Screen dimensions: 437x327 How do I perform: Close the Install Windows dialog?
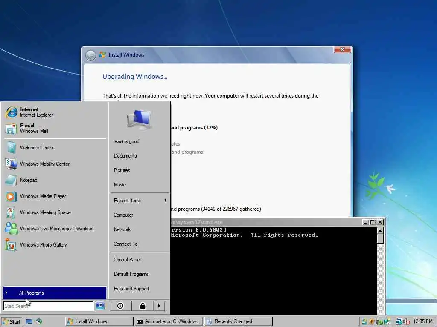pyautogui.click(x=342, y=49)
